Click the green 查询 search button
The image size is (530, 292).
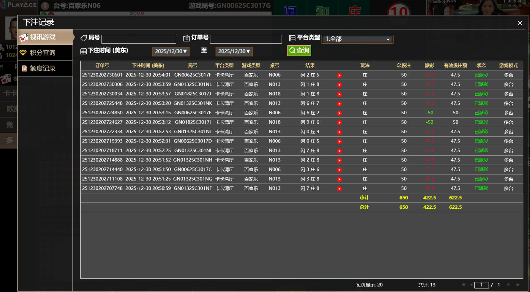[299, 51]
